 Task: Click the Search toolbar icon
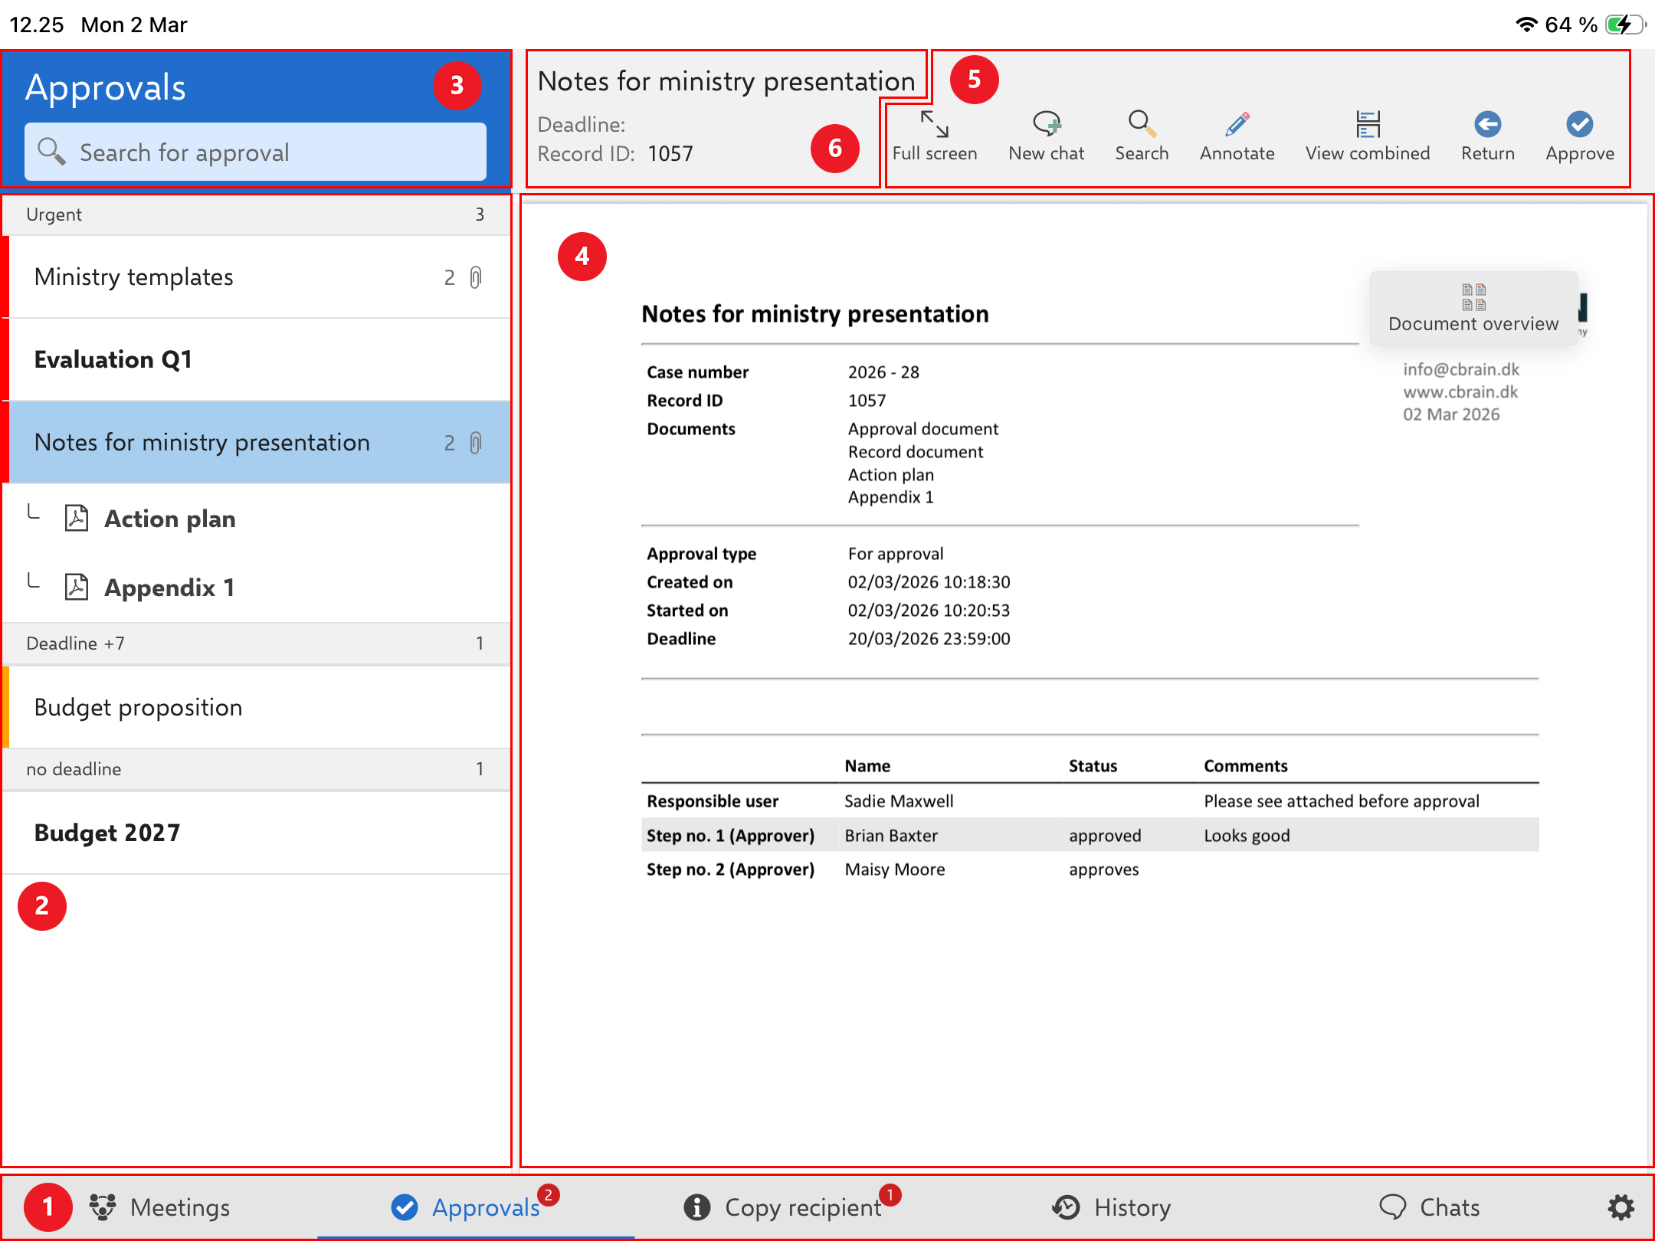pos(1141,136)
